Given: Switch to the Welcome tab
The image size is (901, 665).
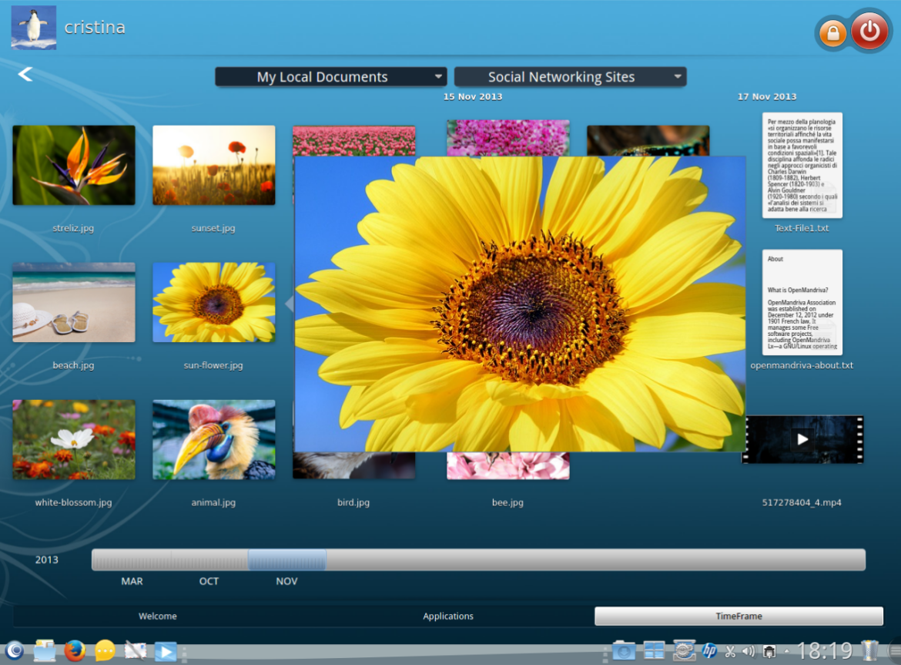Looking at the screenshot, I should coord(158,616).
